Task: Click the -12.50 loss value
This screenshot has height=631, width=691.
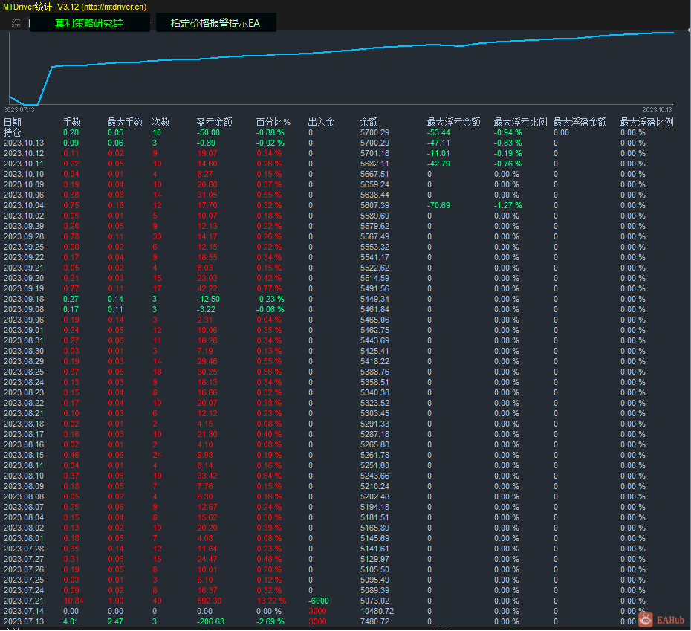Action: [209, 299]
